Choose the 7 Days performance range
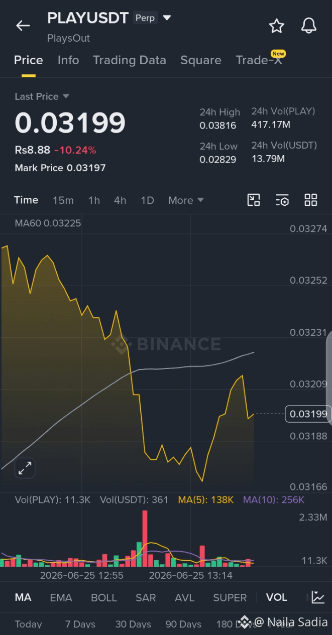The width and height of the screenshot is (332, 635). 80,624
